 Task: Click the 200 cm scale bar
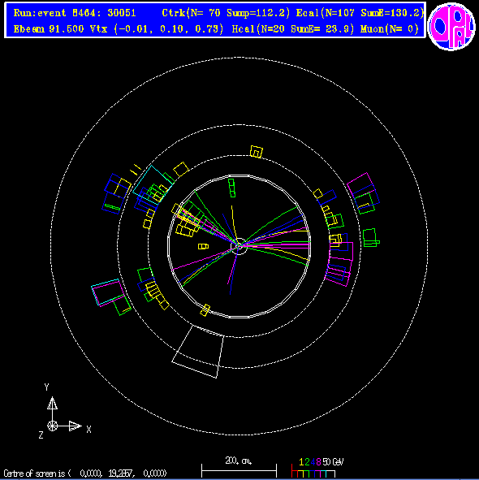[239, 470]
